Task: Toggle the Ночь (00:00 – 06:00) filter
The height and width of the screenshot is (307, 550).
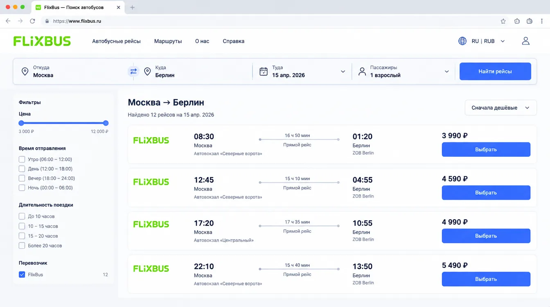Action: (x=22, y=188)
